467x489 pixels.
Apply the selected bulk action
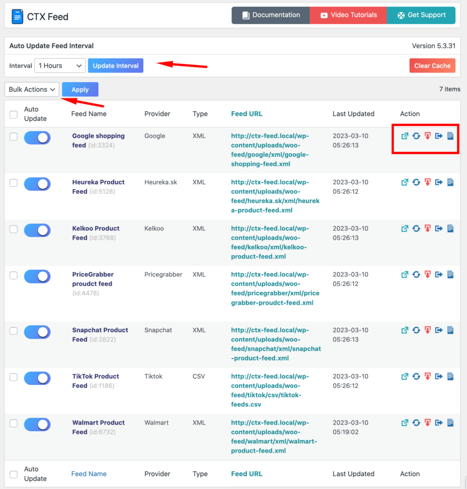pos(80,89)
